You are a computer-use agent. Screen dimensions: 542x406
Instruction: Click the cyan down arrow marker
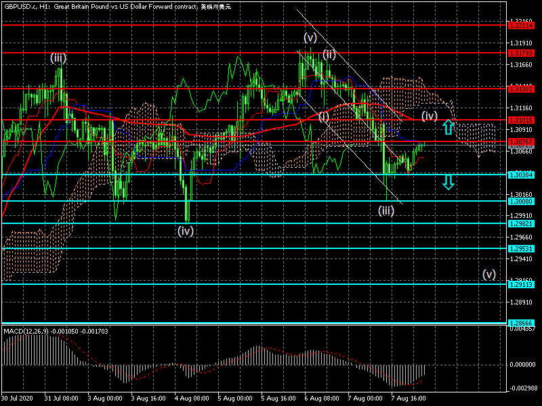[449, 182]
